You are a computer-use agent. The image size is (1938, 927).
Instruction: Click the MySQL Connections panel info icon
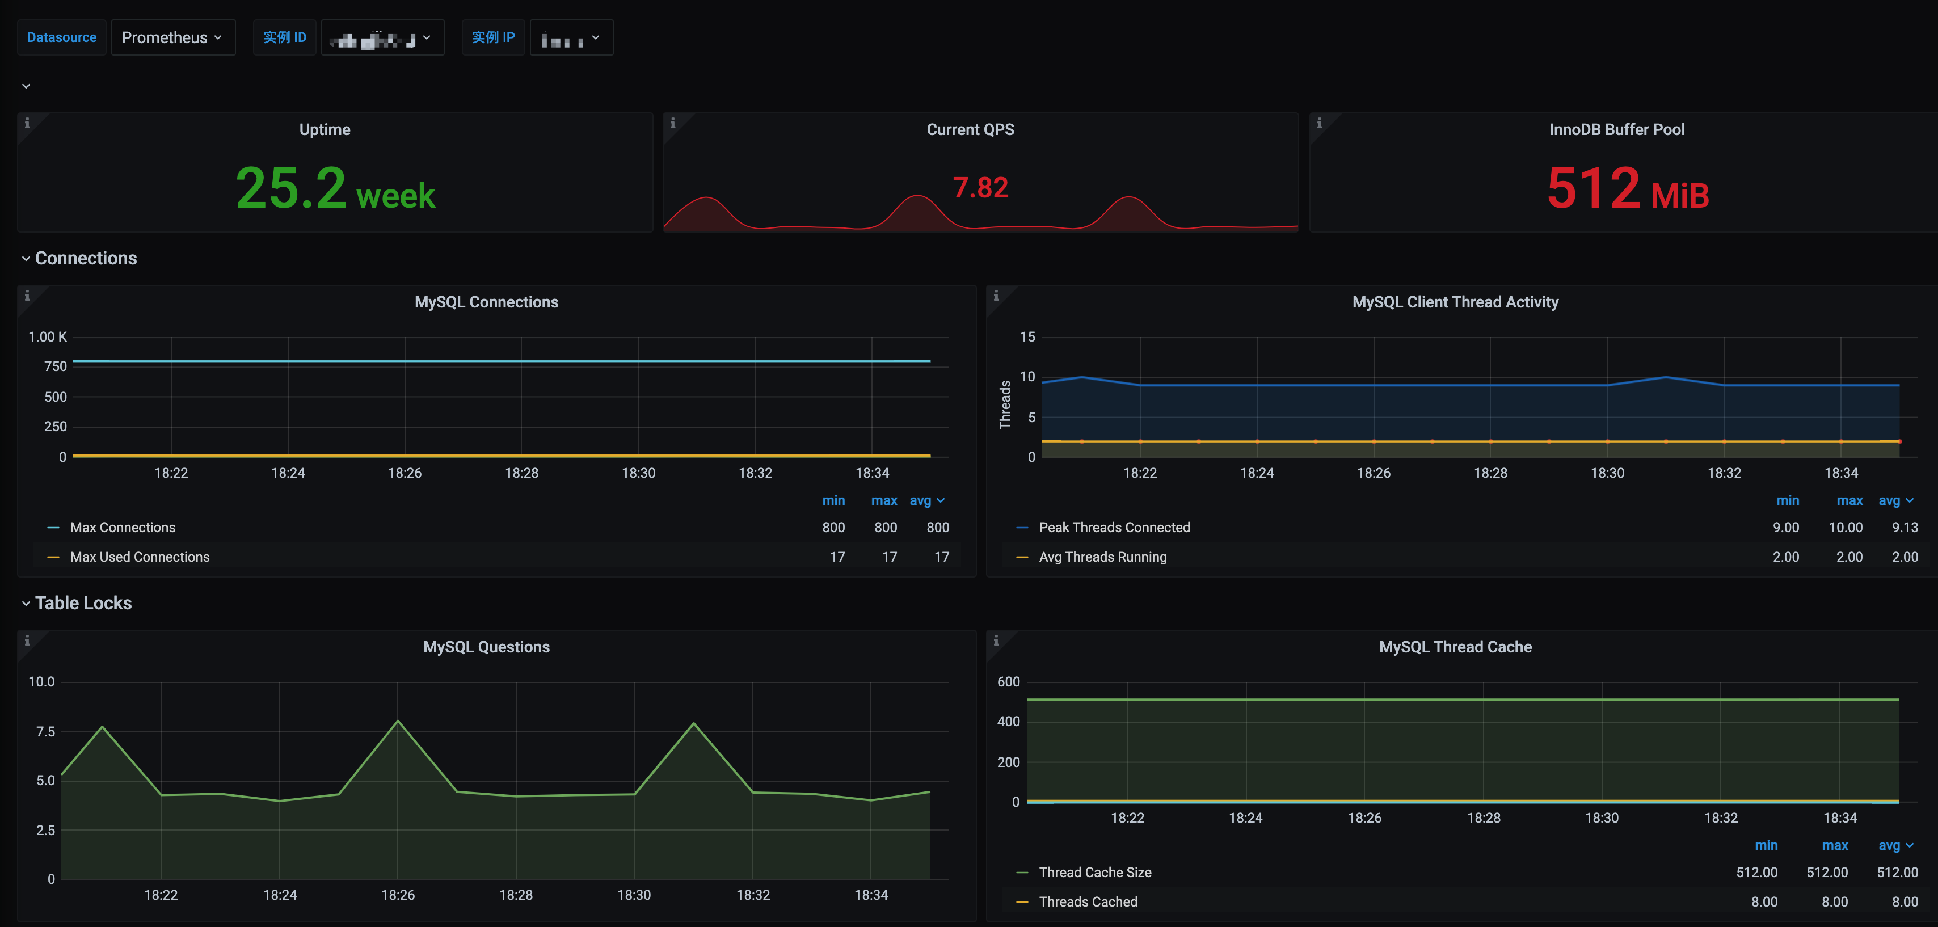pyautogui.click(x=27, y=296)
